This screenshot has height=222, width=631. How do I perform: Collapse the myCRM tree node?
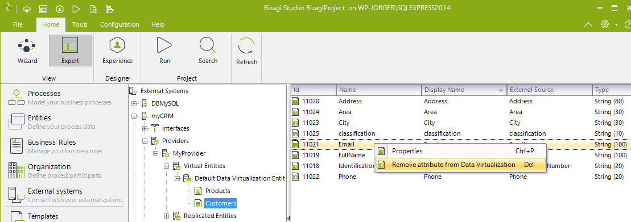coord(134,116)
